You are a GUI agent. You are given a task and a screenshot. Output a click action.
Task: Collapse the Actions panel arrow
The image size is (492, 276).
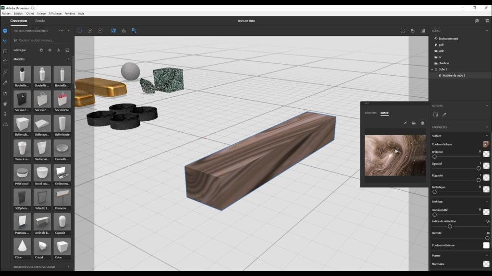pos(487,106)
